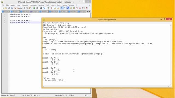The width and height of the screenshot is (175, 98).
Task: Open Find with the binoculars icon
Action: click(x=41, y=8)
